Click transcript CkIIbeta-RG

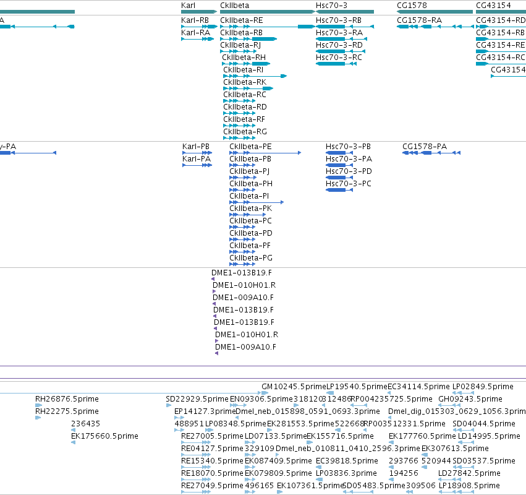(x=245, y=132)
